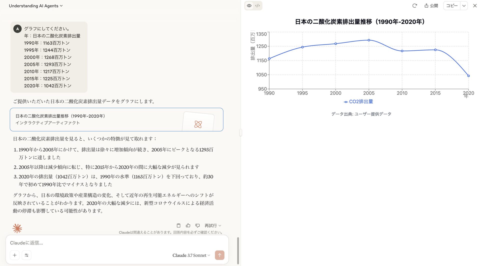Open the Understanding AI Agents chat title dropdown

pyautogui.click(x=36, y=6)
